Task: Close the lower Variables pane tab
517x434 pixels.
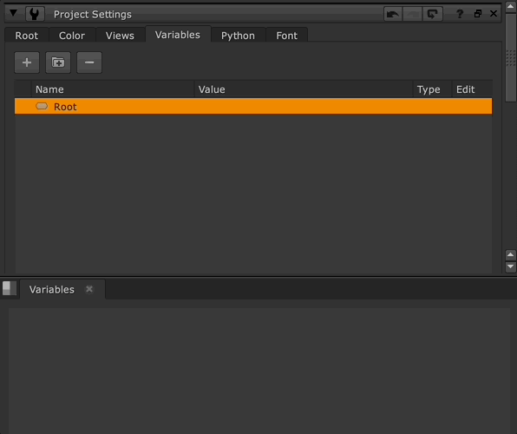Action: (x=89, y=289)
